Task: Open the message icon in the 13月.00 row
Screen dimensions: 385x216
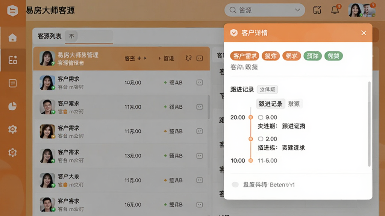Action: point(200,156)
